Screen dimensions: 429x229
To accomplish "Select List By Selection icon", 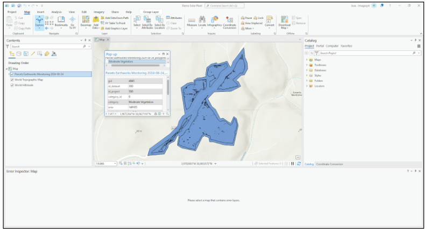I will (26, 54).
